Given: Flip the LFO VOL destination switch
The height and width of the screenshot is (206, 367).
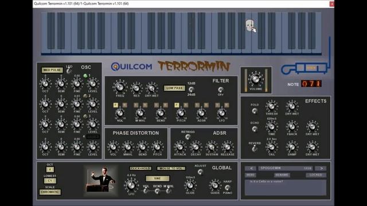Looking at the screenshot, I should [x=146, y=191].
